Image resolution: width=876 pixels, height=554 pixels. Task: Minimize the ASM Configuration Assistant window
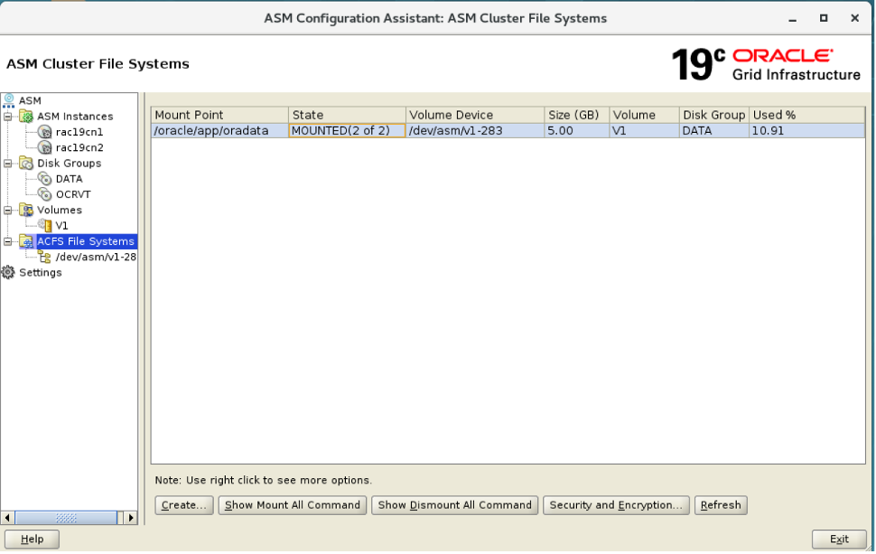[792, 19]
